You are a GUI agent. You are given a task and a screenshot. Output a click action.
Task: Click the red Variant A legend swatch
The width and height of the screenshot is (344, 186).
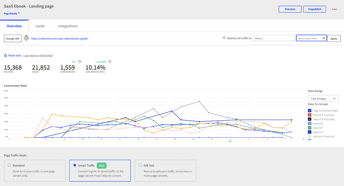coord(309,115)
